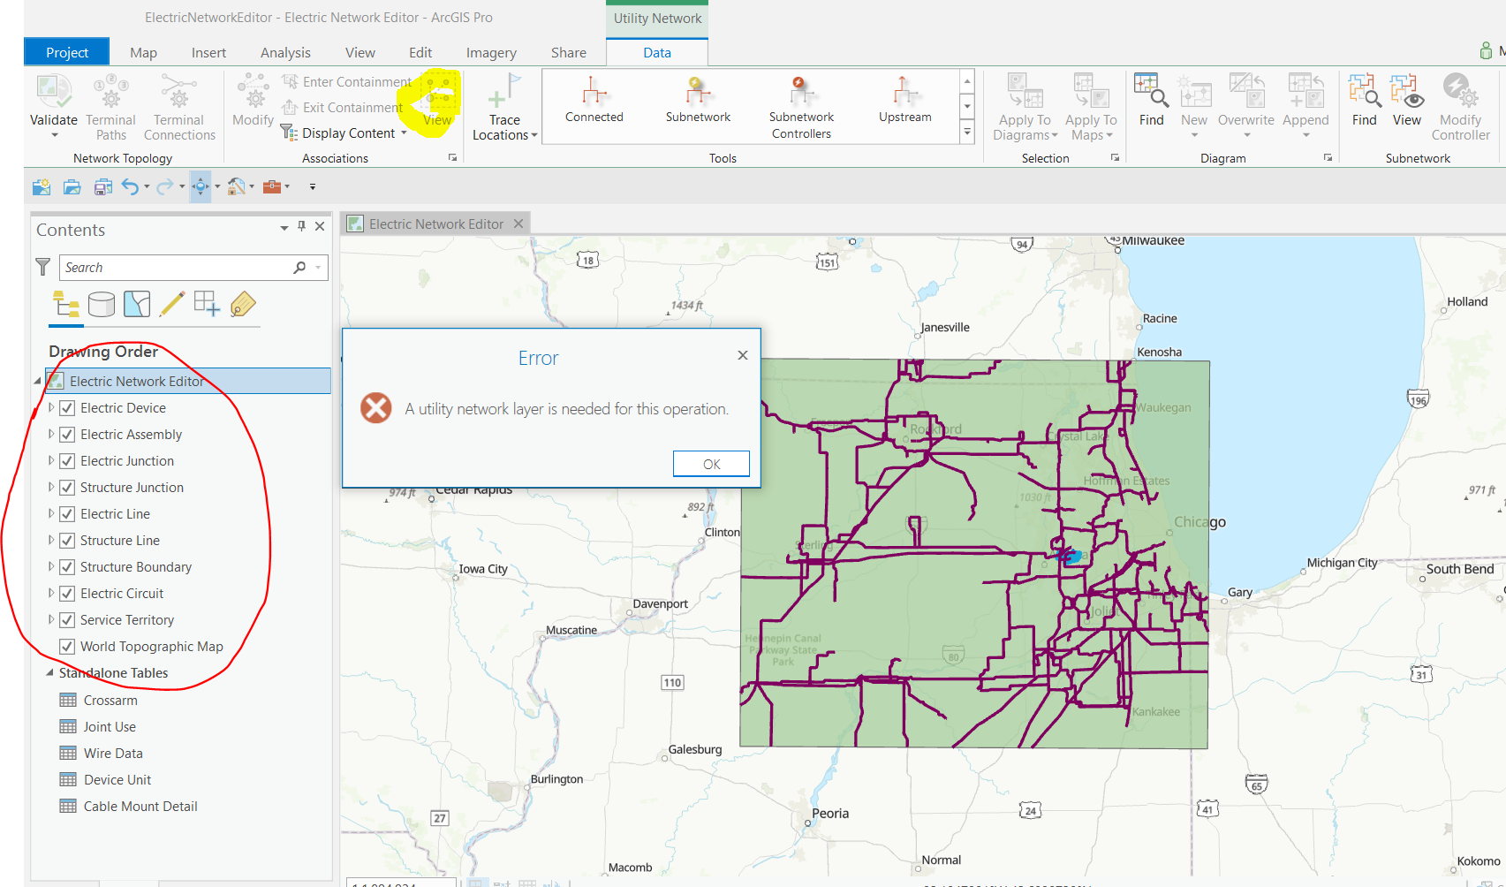
Task: Click the New diagram icon
Action: pyautogui.click(x=1194, y=92)
